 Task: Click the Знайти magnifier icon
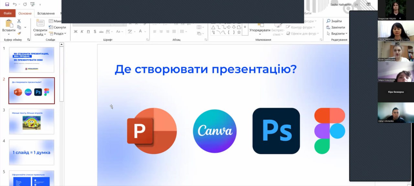[329, 21]
